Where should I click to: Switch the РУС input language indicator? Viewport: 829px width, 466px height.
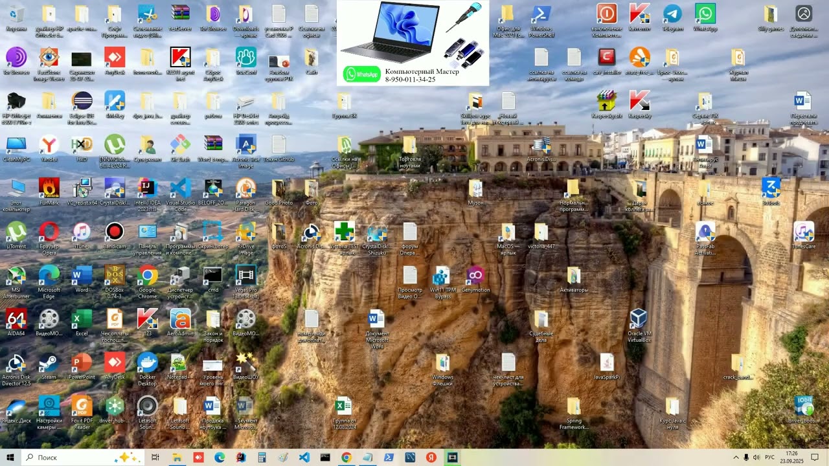(770, 458)
